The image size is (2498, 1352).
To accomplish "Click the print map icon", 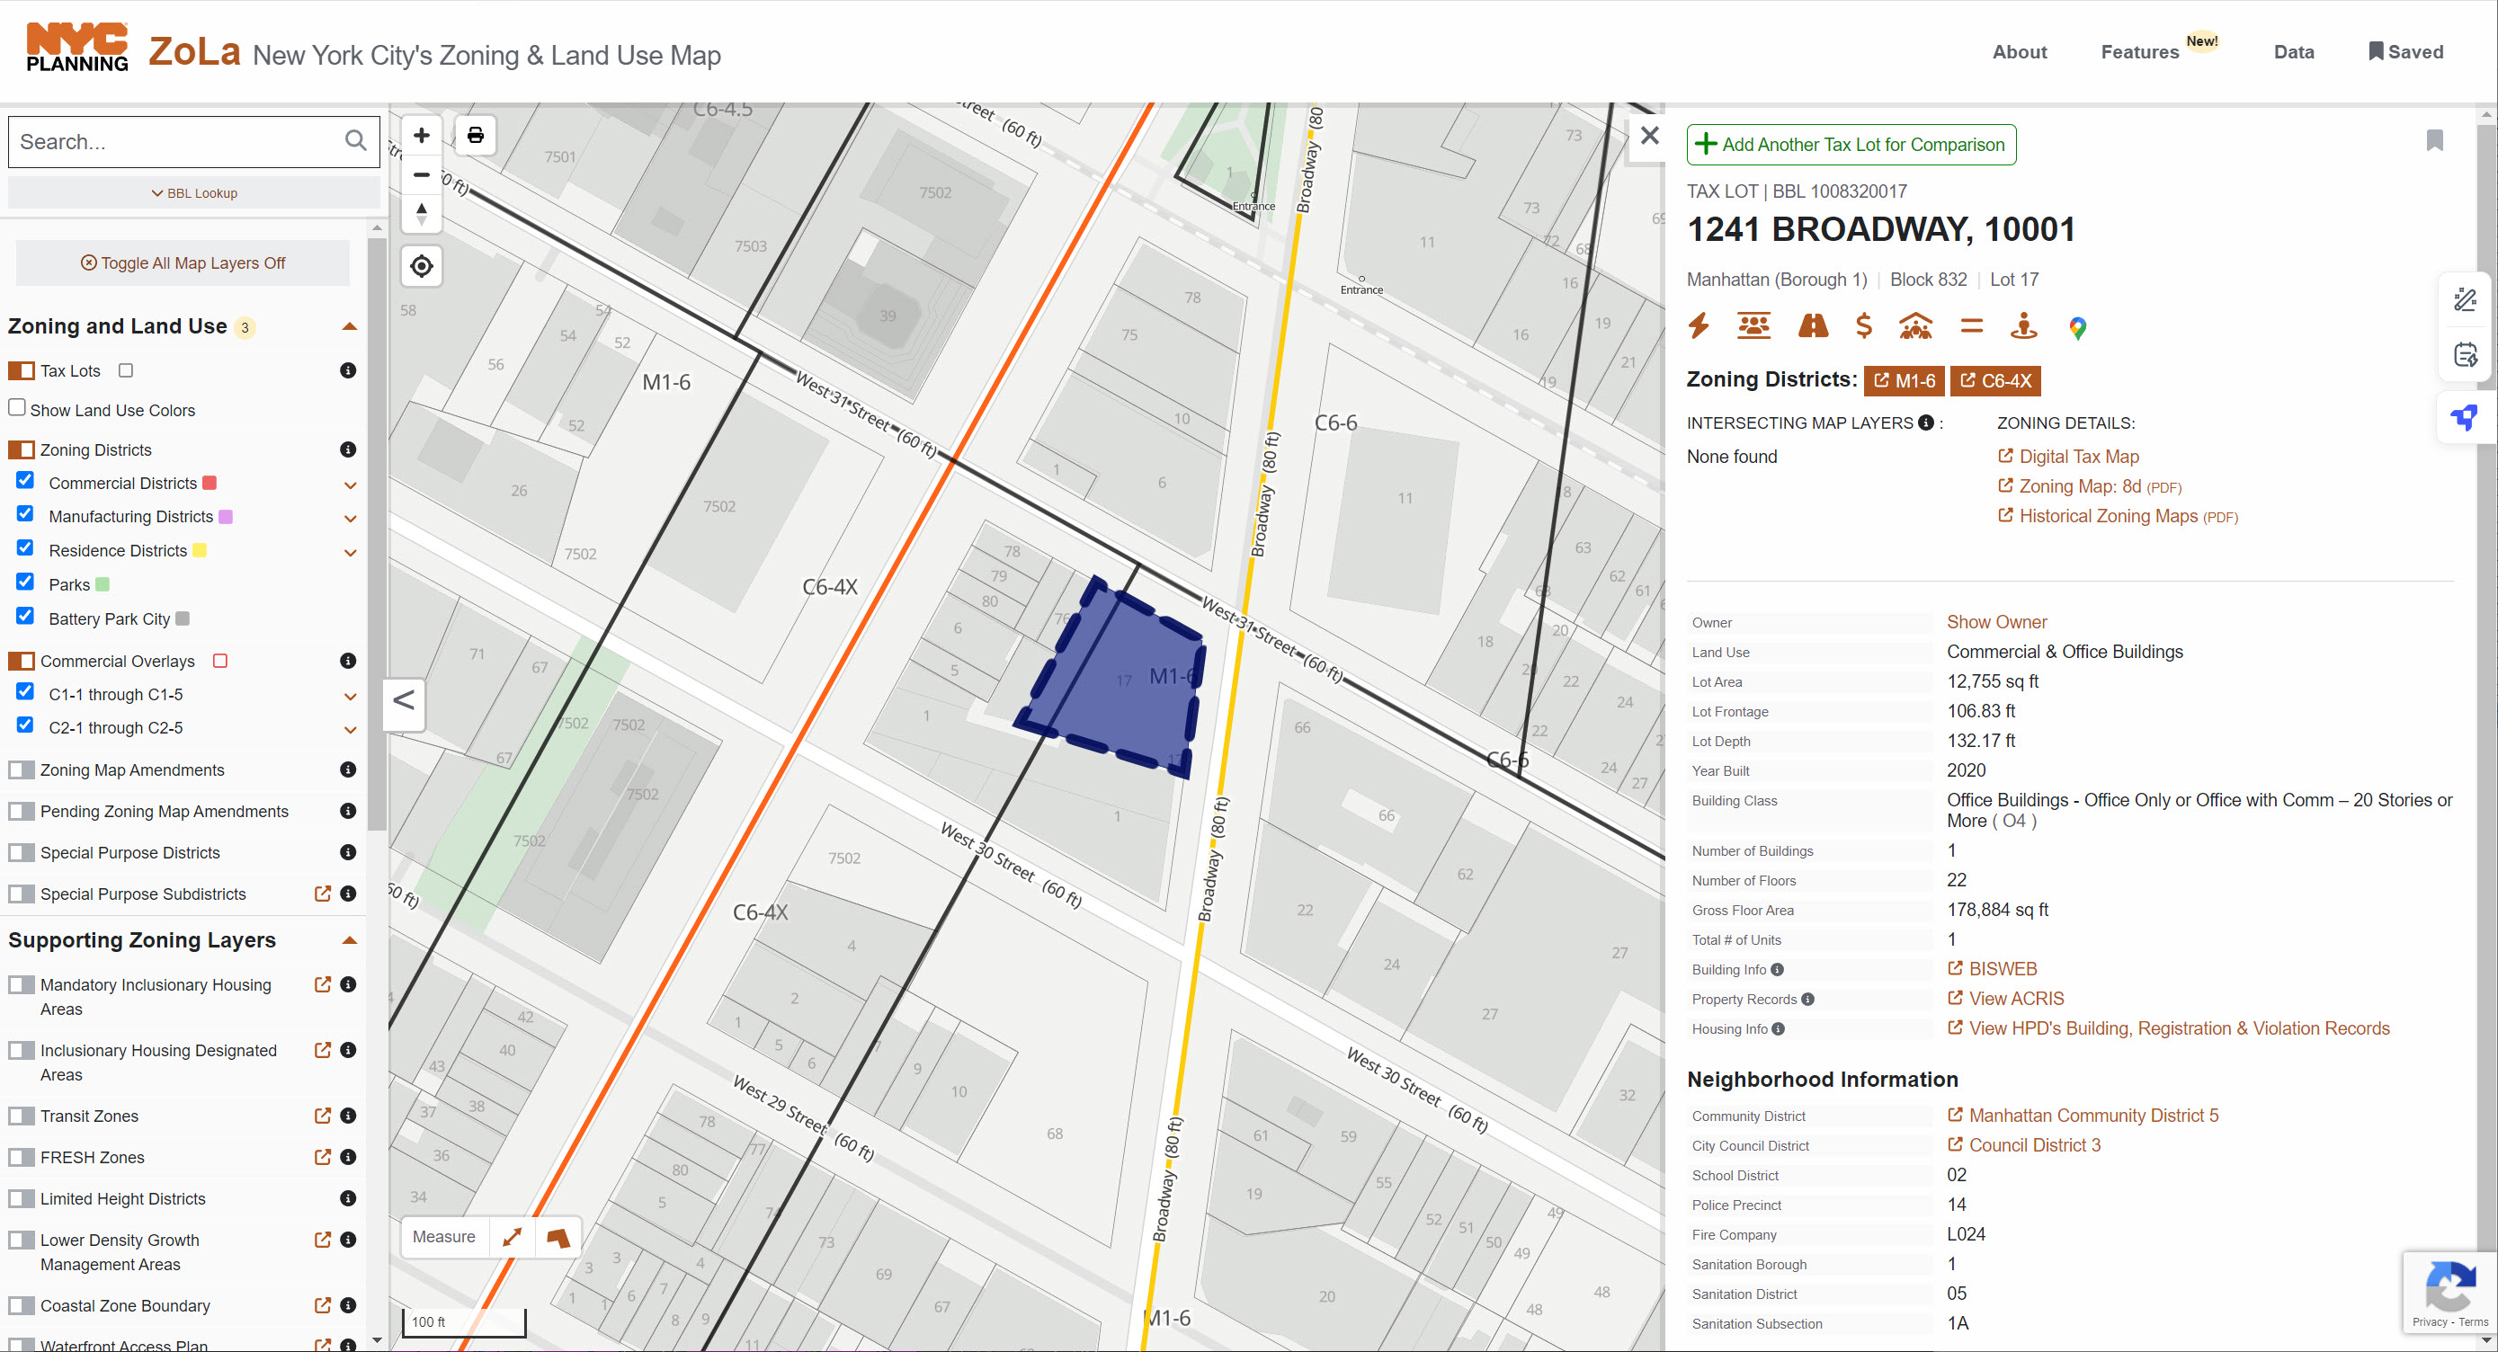I will pyautogui.click(x=475, y=136).
